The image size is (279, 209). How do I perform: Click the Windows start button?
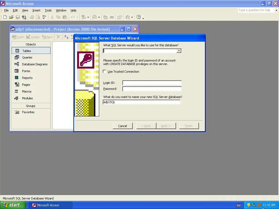click(x=13, y=205)
